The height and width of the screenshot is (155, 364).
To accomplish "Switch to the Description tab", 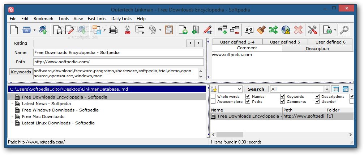I will coord(317,49).
